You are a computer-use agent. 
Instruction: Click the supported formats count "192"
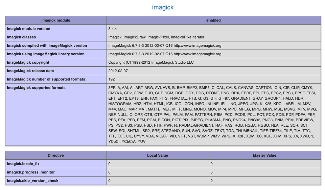(x=112, y=79)
